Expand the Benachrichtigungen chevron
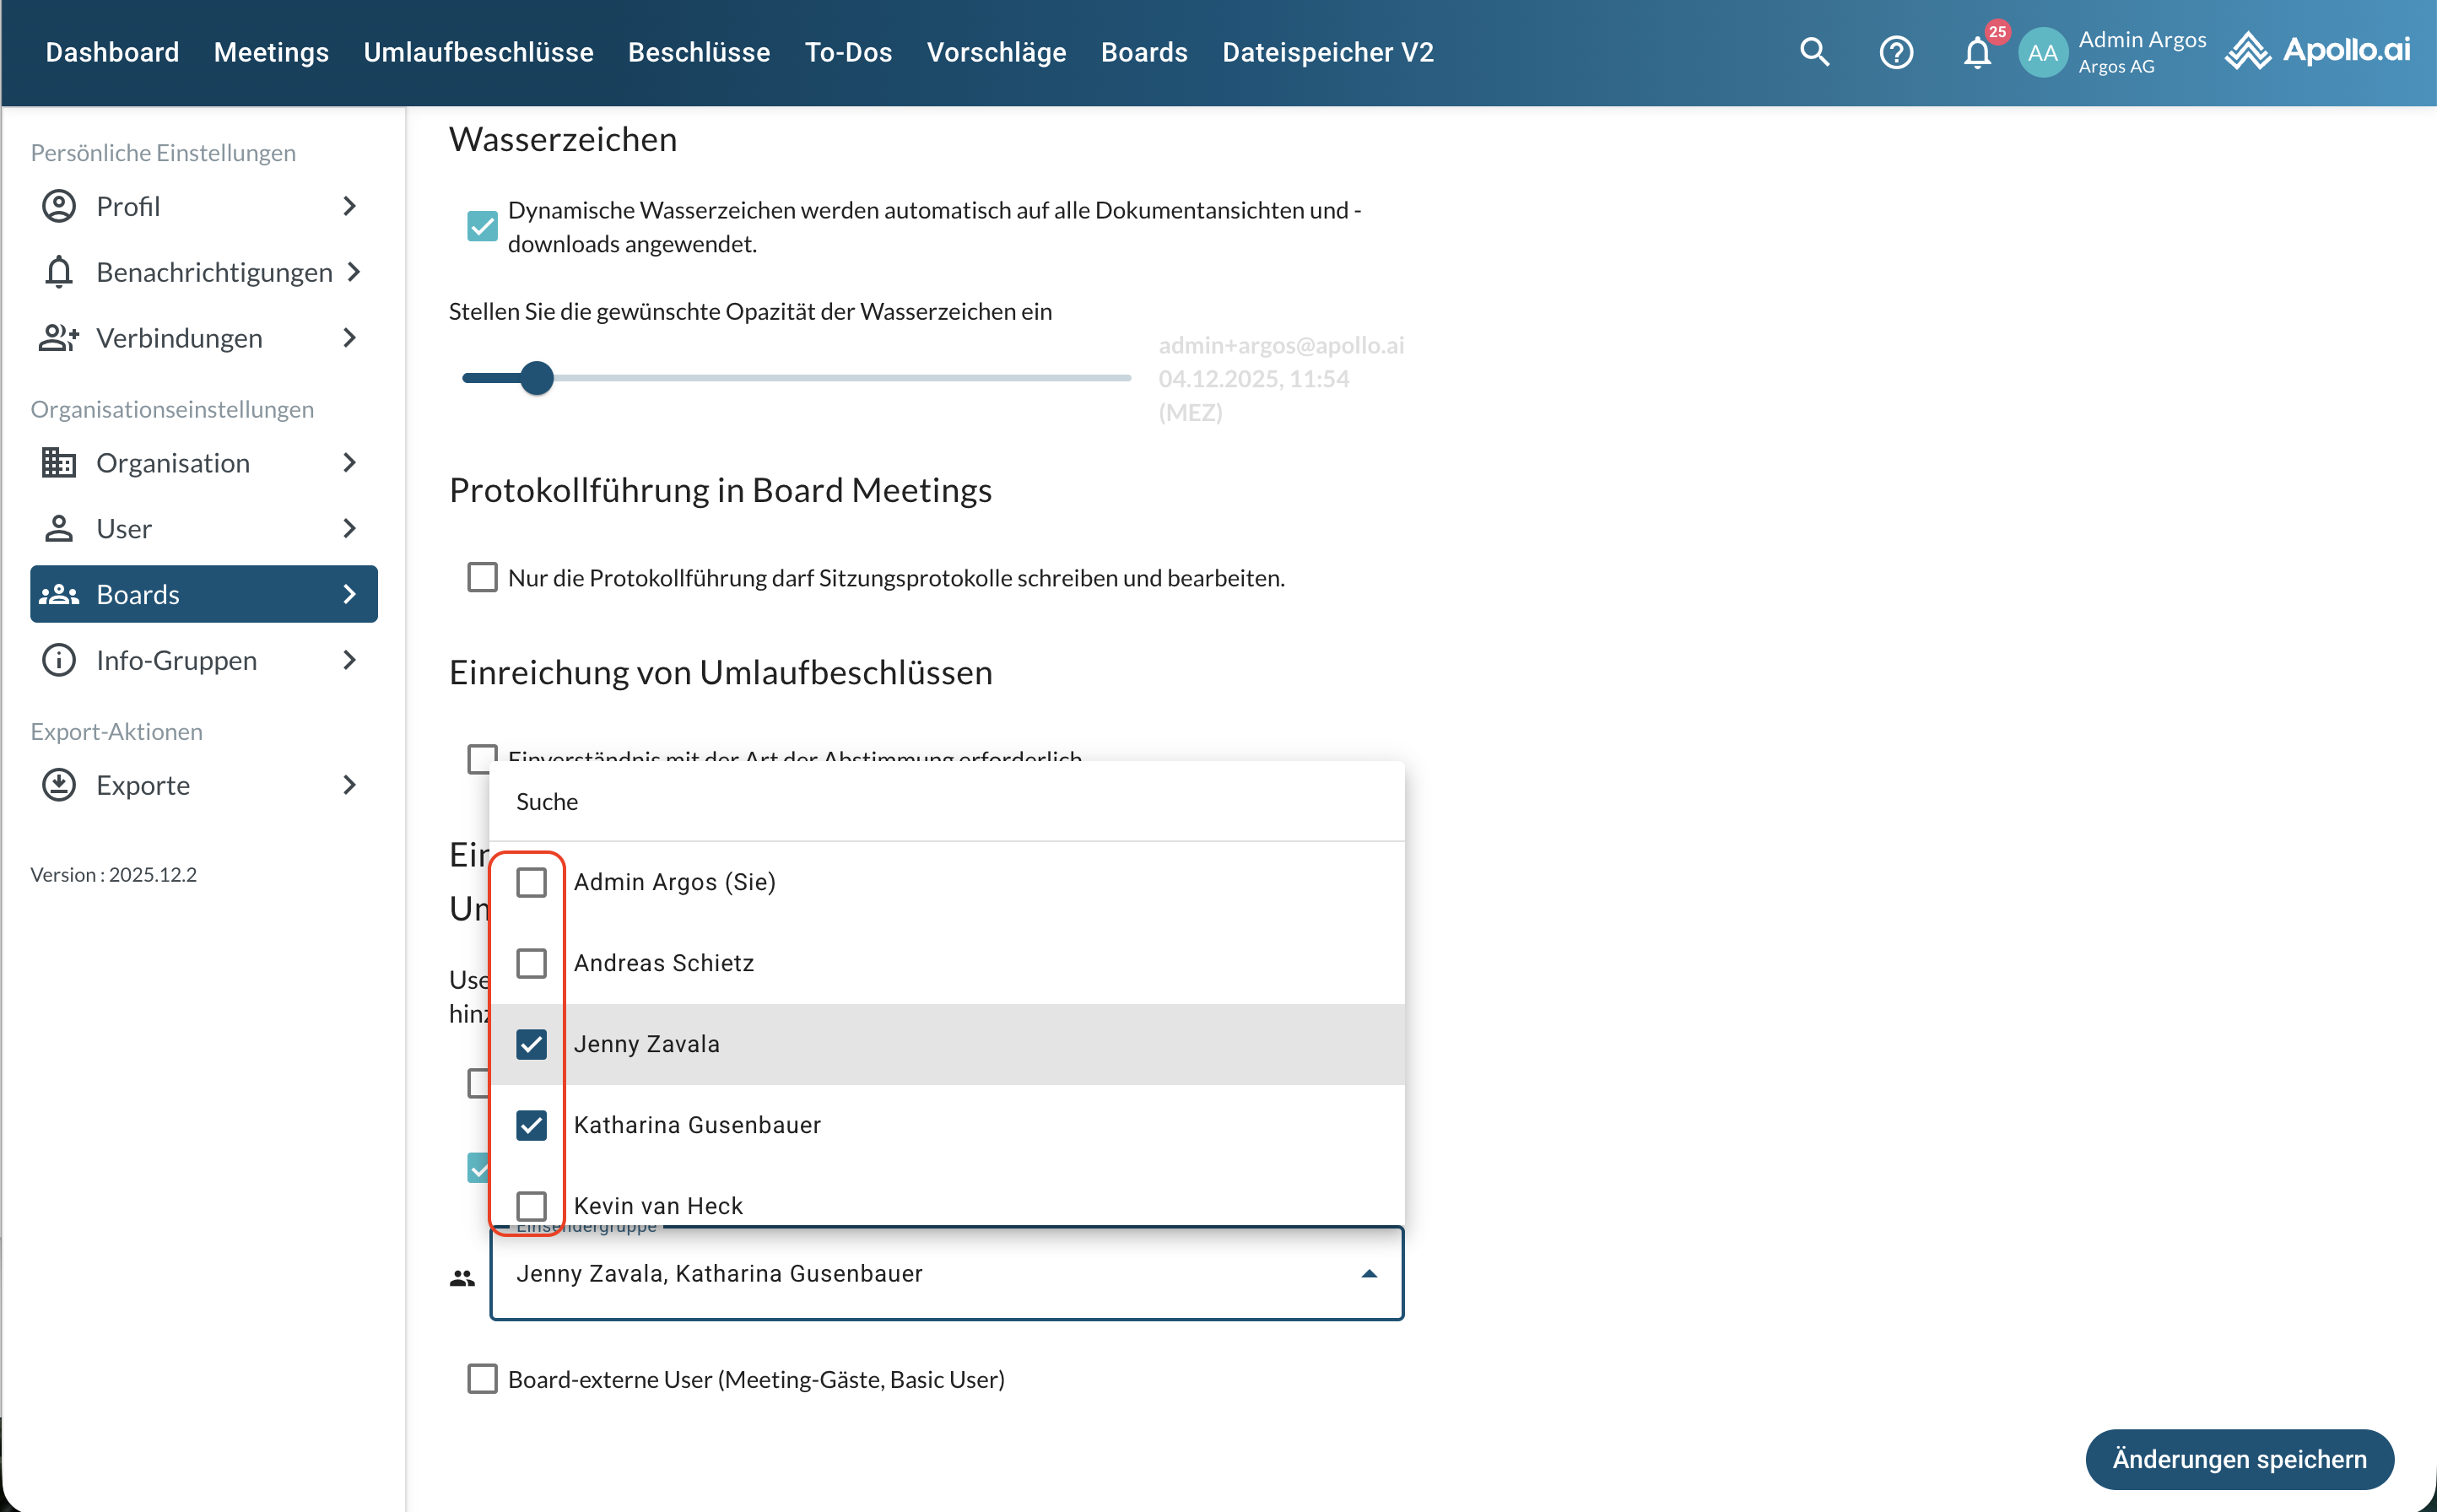 point(353,272)
